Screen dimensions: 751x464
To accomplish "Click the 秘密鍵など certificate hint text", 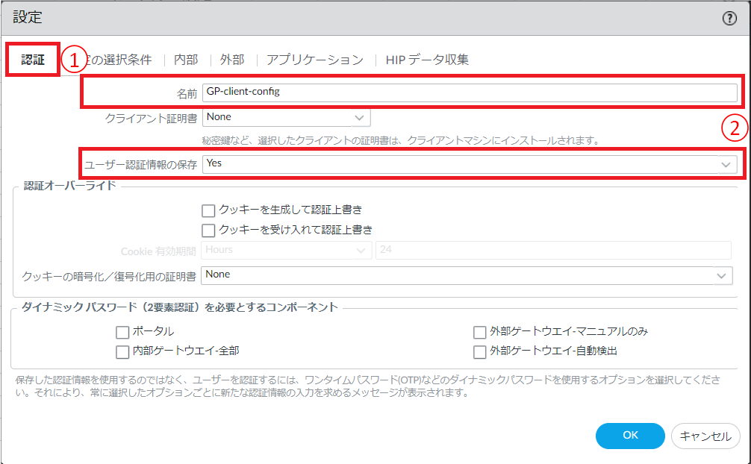I will pos(401,141).
